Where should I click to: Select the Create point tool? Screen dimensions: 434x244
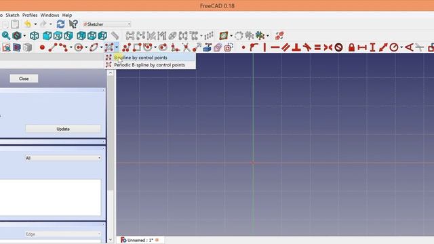(x=42, y=47)
